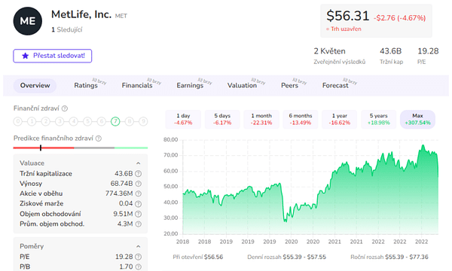Show info for Akcie v oběhu
This screenshot has height=271, width=452.
pos(139,193)
